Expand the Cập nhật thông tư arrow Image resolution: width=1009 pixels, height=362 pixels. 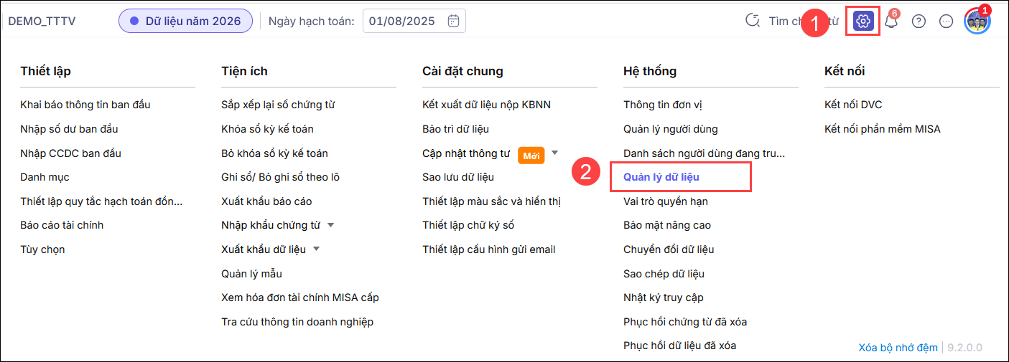[554, 153]
